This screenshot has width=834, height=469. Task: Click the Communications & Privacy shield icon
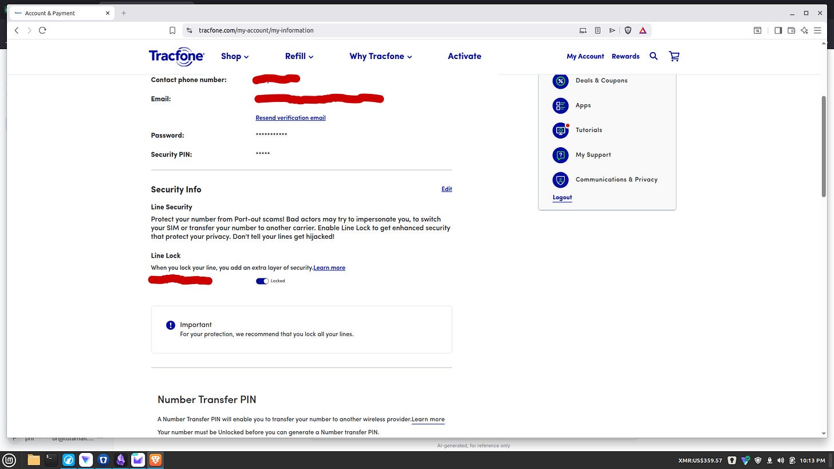[x=560, y=180]
